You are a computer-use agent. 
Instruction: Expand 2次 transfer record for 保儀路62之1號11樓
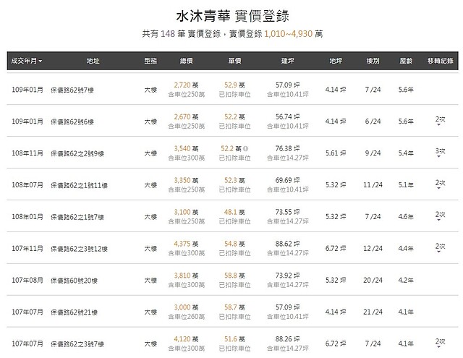[440, 184]
